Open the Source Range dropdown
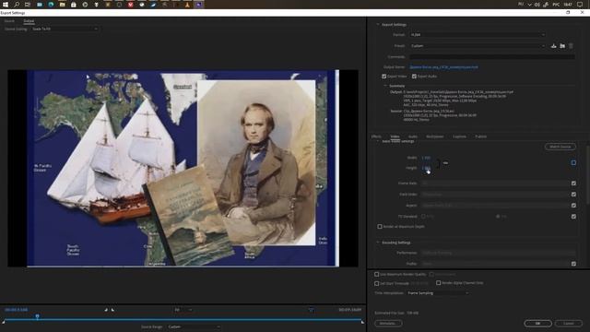The height and width of the screenshot is (332, 590). pyautogui.click(x=194, y=326)
